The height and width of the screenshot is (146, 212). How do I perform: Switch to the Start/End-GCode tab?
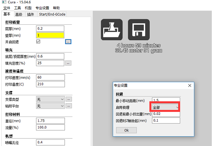[52, 14]
